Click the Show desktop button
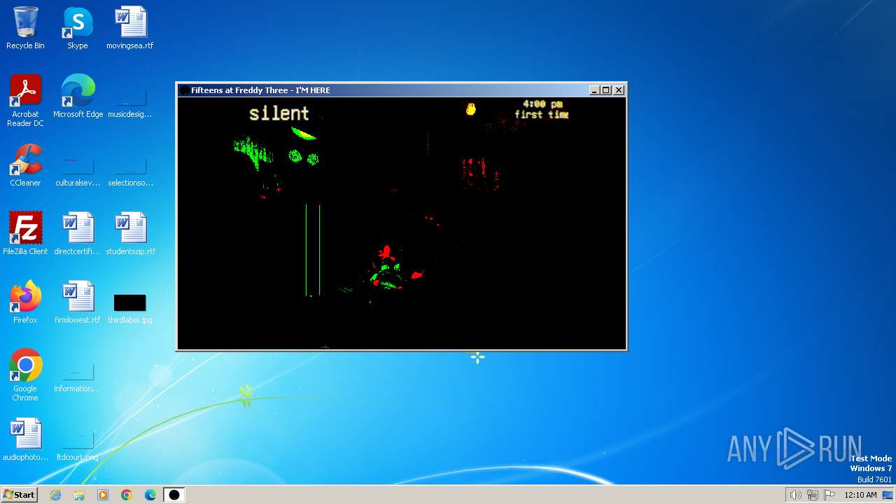 [x=888, y=495]
